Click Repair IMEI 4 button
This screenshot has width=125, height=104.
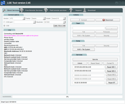(x=112, y=79)
